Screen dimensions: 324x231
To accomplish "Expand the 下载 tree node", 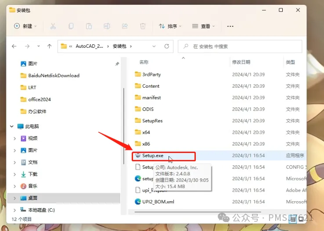I will [14, 174].
